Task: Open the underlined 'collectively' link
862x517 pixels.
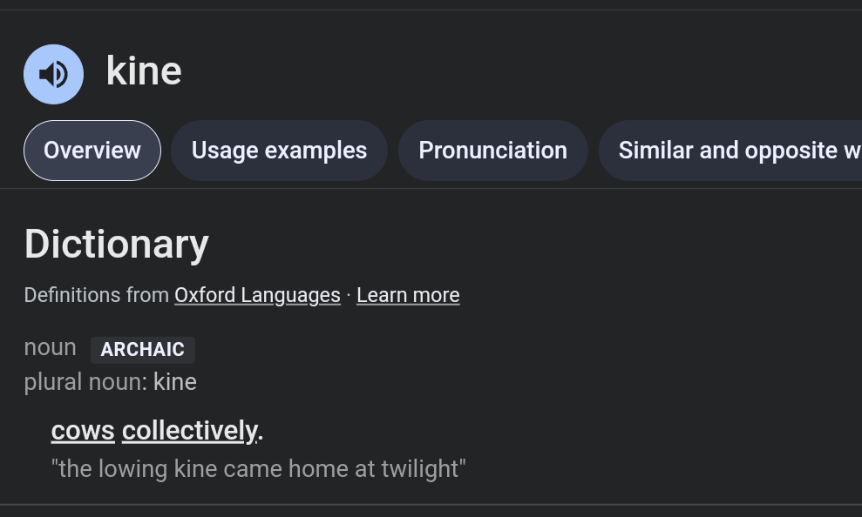Action: (189, 430)
